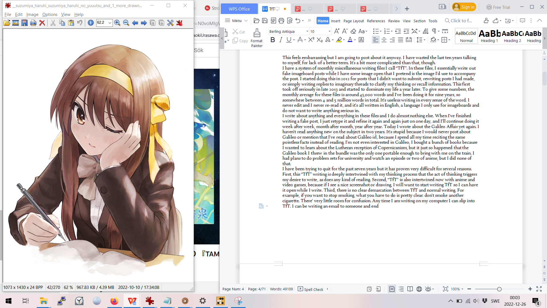Open the IrfanView Options menu

(50, 14)
